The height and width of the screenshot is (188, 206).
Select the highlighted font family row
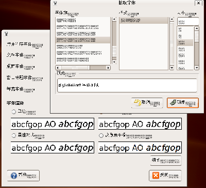[83, 40]
